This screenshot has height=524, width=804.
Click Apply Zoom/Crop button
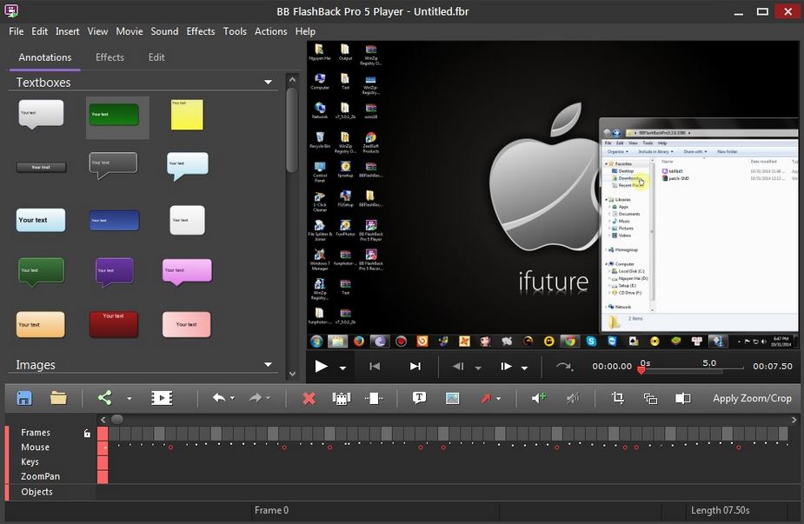(752, 398)
